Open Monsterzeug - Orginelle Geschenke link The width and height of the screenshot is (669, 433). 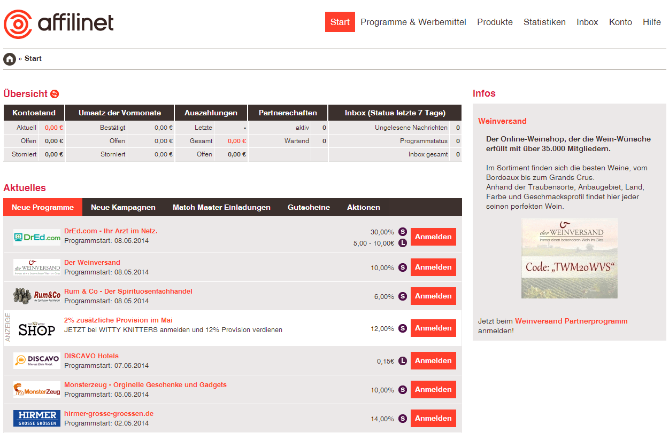[x=145, y=385]
